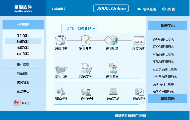
Task: Click the (试用版) trial version text
Action: pyautogui.click(x=59, y=9)
